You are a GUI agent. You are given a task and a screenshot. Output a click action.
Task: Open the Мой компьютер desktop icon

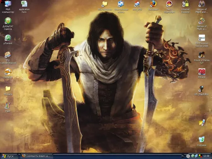point(8,7)
